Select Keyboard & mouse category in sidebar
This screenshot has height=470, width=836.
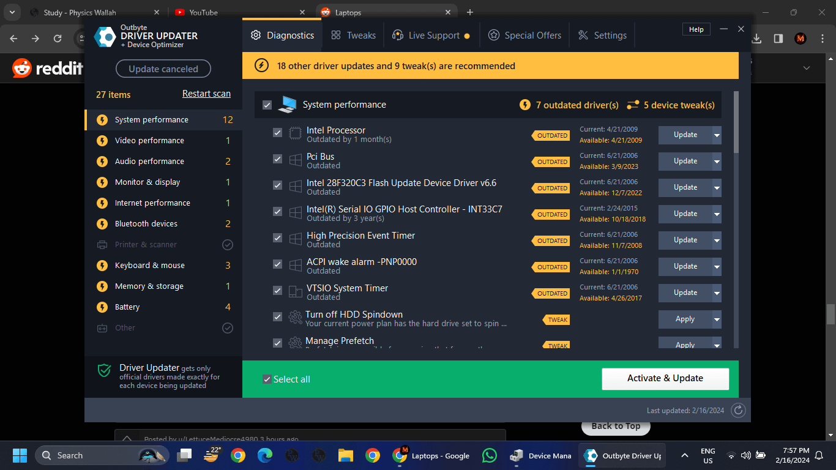(163, 266)
